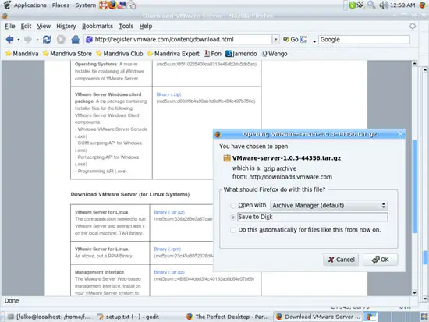Screen dimensions: 429x322
Task: Check 'Do this automatically' checkbox
Action: [233, 230]
